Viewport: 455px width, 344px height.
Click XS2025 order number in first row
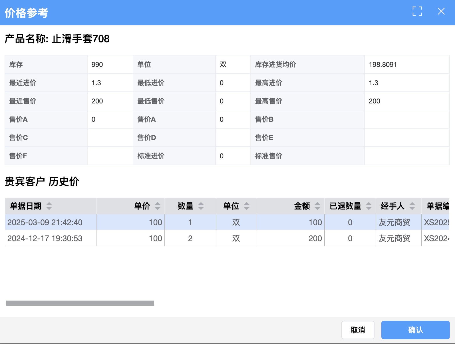click(x=436, y=222)
